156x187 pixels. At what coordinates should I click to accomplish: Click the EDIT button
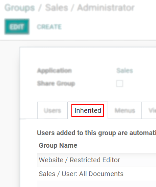point(17,27)
